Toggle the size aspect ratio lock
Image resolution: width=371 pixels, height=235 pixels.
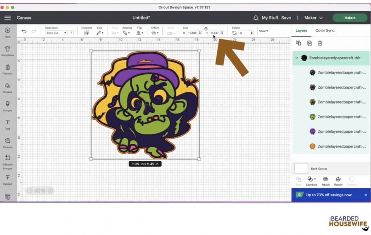click(x=206, y=28)
